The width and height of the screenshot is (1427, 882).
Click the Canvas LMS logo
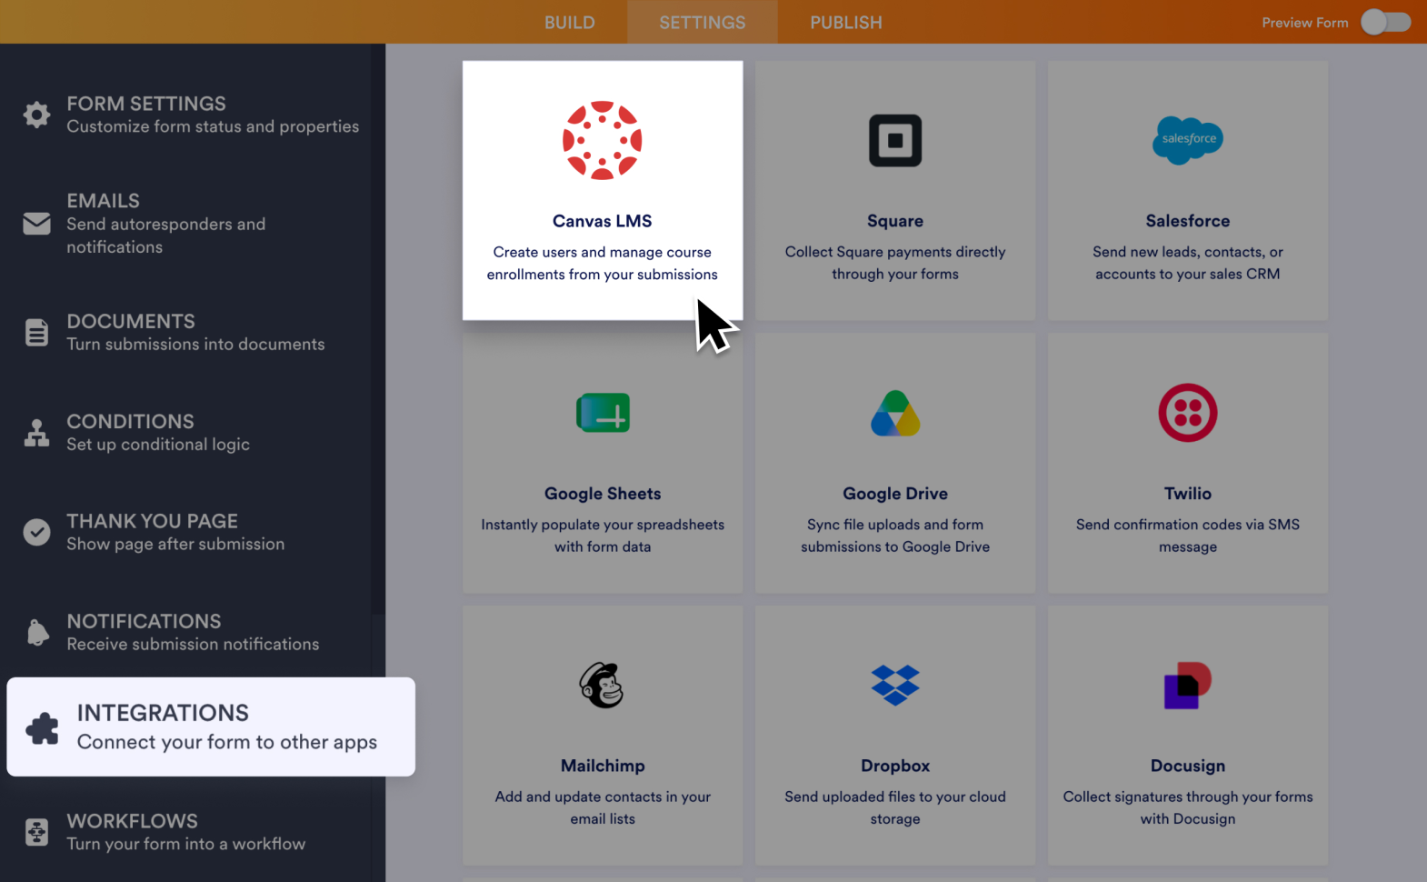(x=602, y=140)
